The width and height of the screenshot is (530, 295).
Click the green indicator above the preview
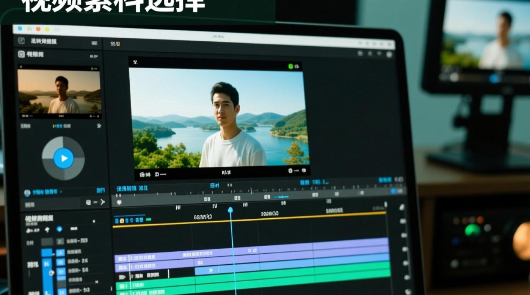pyautogui.click(x=291, y=66)
